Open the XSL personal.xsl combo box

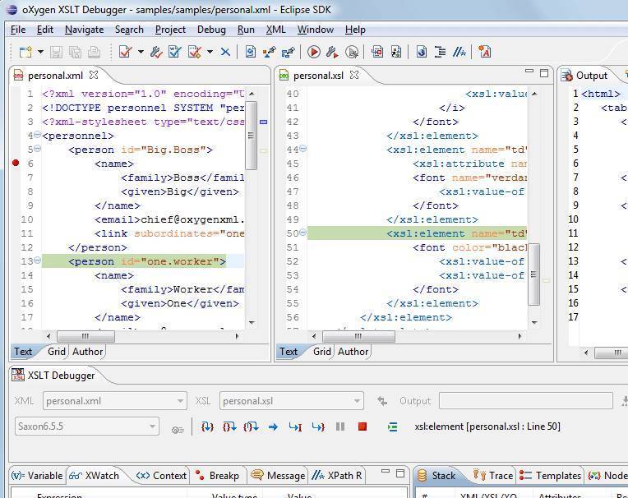point(292,401)
